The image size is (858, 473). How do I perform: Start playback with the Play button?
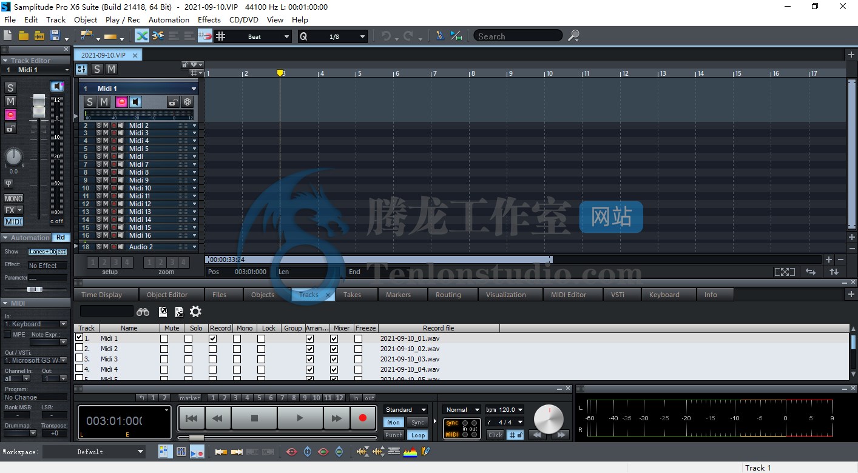coord(300,418)
